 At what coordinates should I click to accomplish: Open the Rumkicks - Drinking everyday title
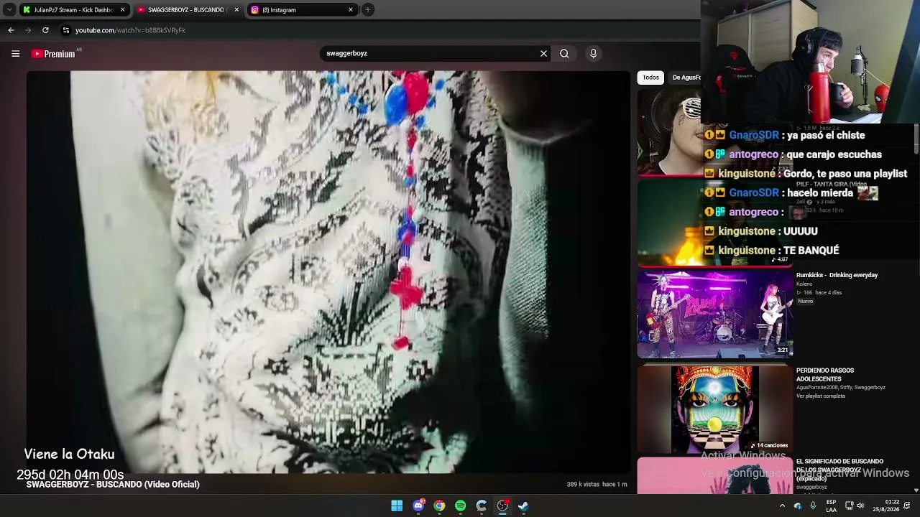837,275
